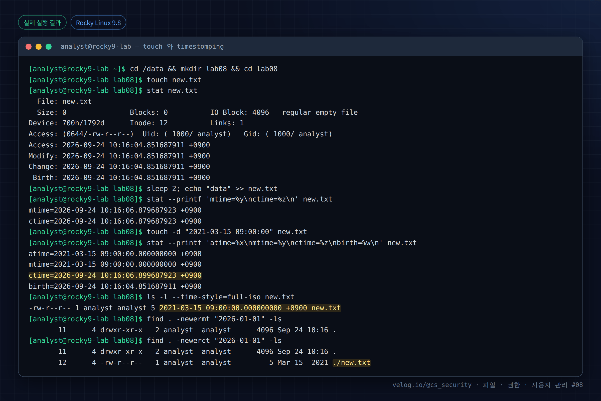Click the 'mtime=2026-09-24 10:16:06.879687923' output line
The image size is (601, 401).
click(115, 210)
